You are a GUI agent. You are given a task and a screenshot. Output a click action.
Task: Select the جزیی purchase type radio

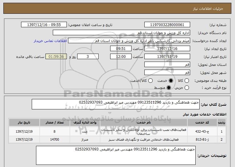point(187,88)
